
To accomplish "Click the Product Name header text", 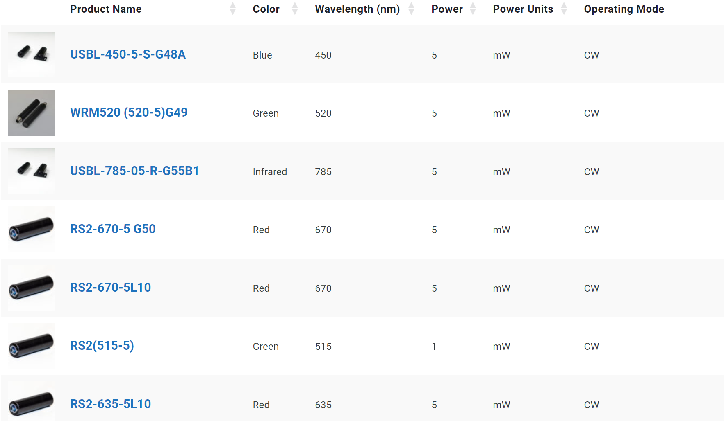I will pos(106,9).
